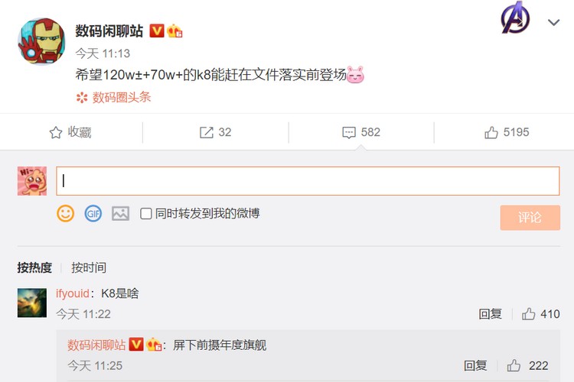The height and width of the screenshot is (382, 574).
Task: Attach an image with the picture icon
Action: (120, 213)
